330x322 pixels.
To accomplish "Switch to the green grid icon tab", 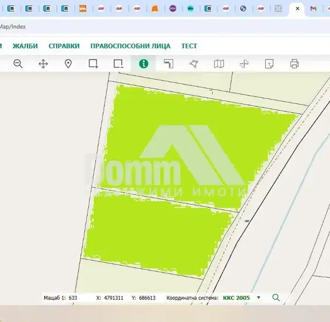I will coord(278,8).
